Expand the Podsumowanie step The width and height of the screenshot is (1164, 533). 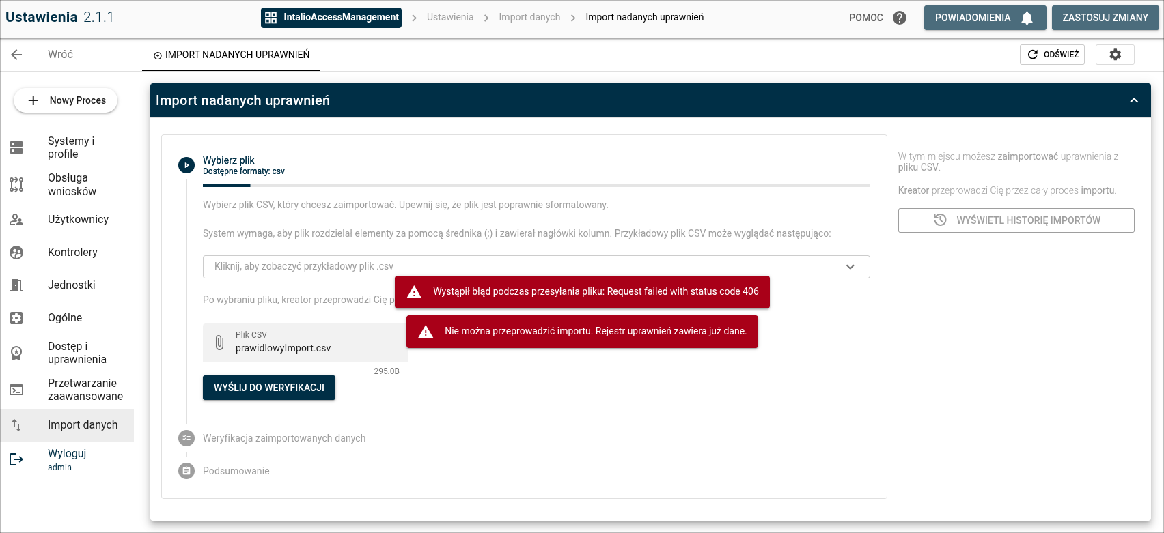pyautogui.click(x=236, y=471)
